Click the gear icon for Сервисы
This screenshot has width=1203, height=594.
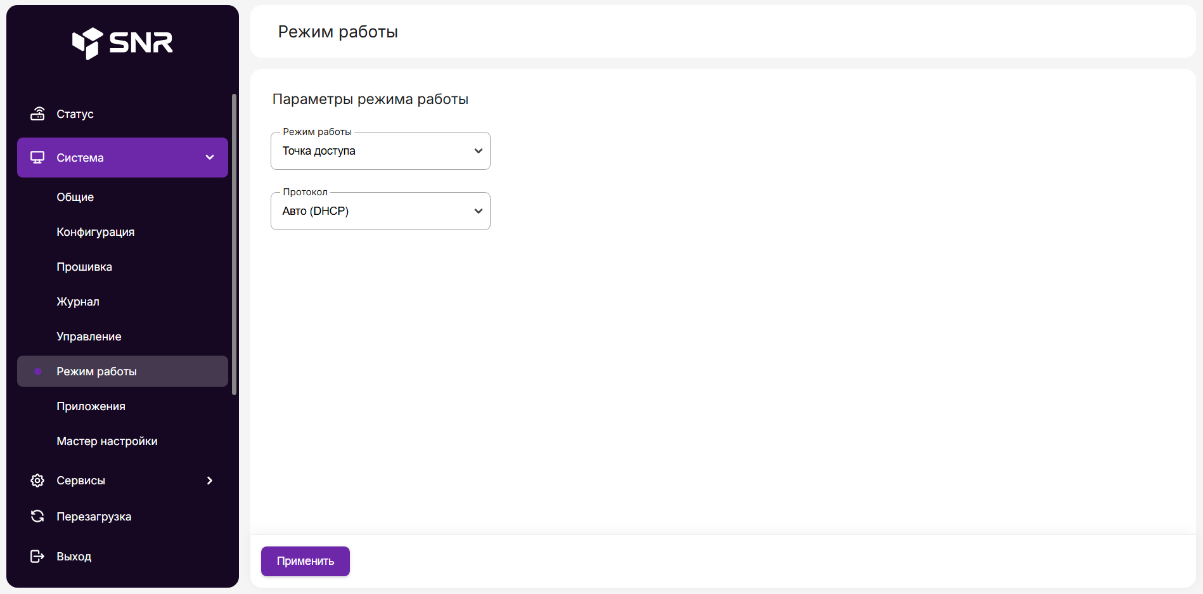tap(37, 481)
